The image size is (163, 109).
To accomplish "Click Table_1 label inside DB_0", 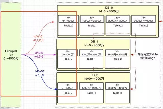I will (x=92, y=26).
